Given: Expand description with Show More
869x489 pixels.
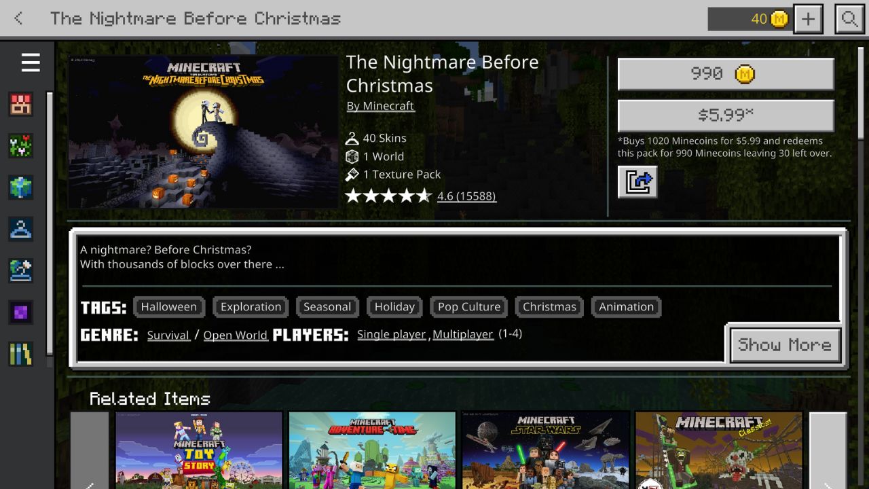Looking at the screenshot, I should 785,344.
